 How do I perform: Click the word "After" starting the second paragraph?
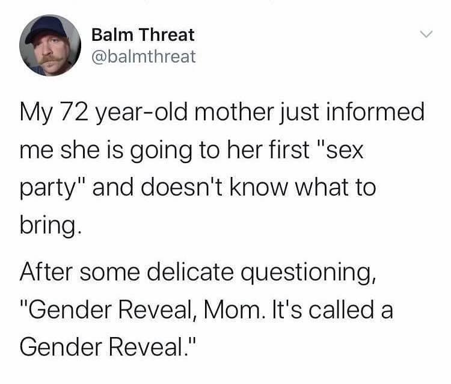[46, 271]
